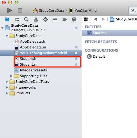Minimize the window with the yellow button

(x=10, y=3)
